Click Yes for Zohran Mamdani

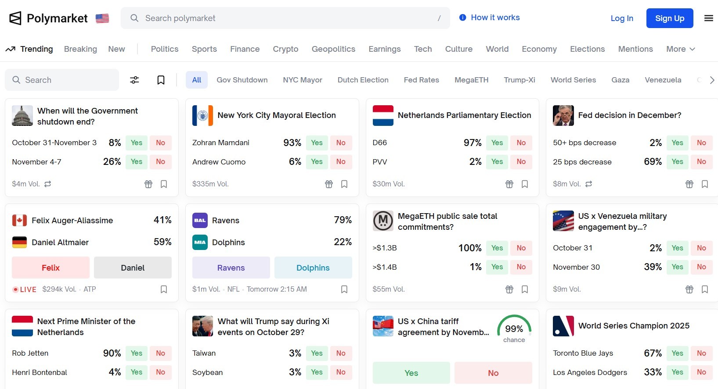click(317, 143)
